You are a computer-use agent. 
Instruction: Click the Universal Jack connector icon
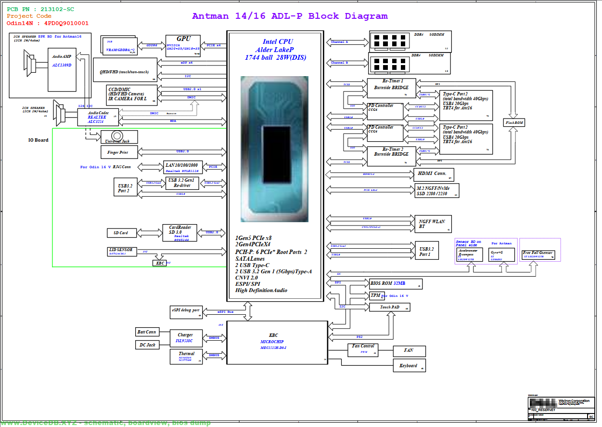(x=116, y=135)
